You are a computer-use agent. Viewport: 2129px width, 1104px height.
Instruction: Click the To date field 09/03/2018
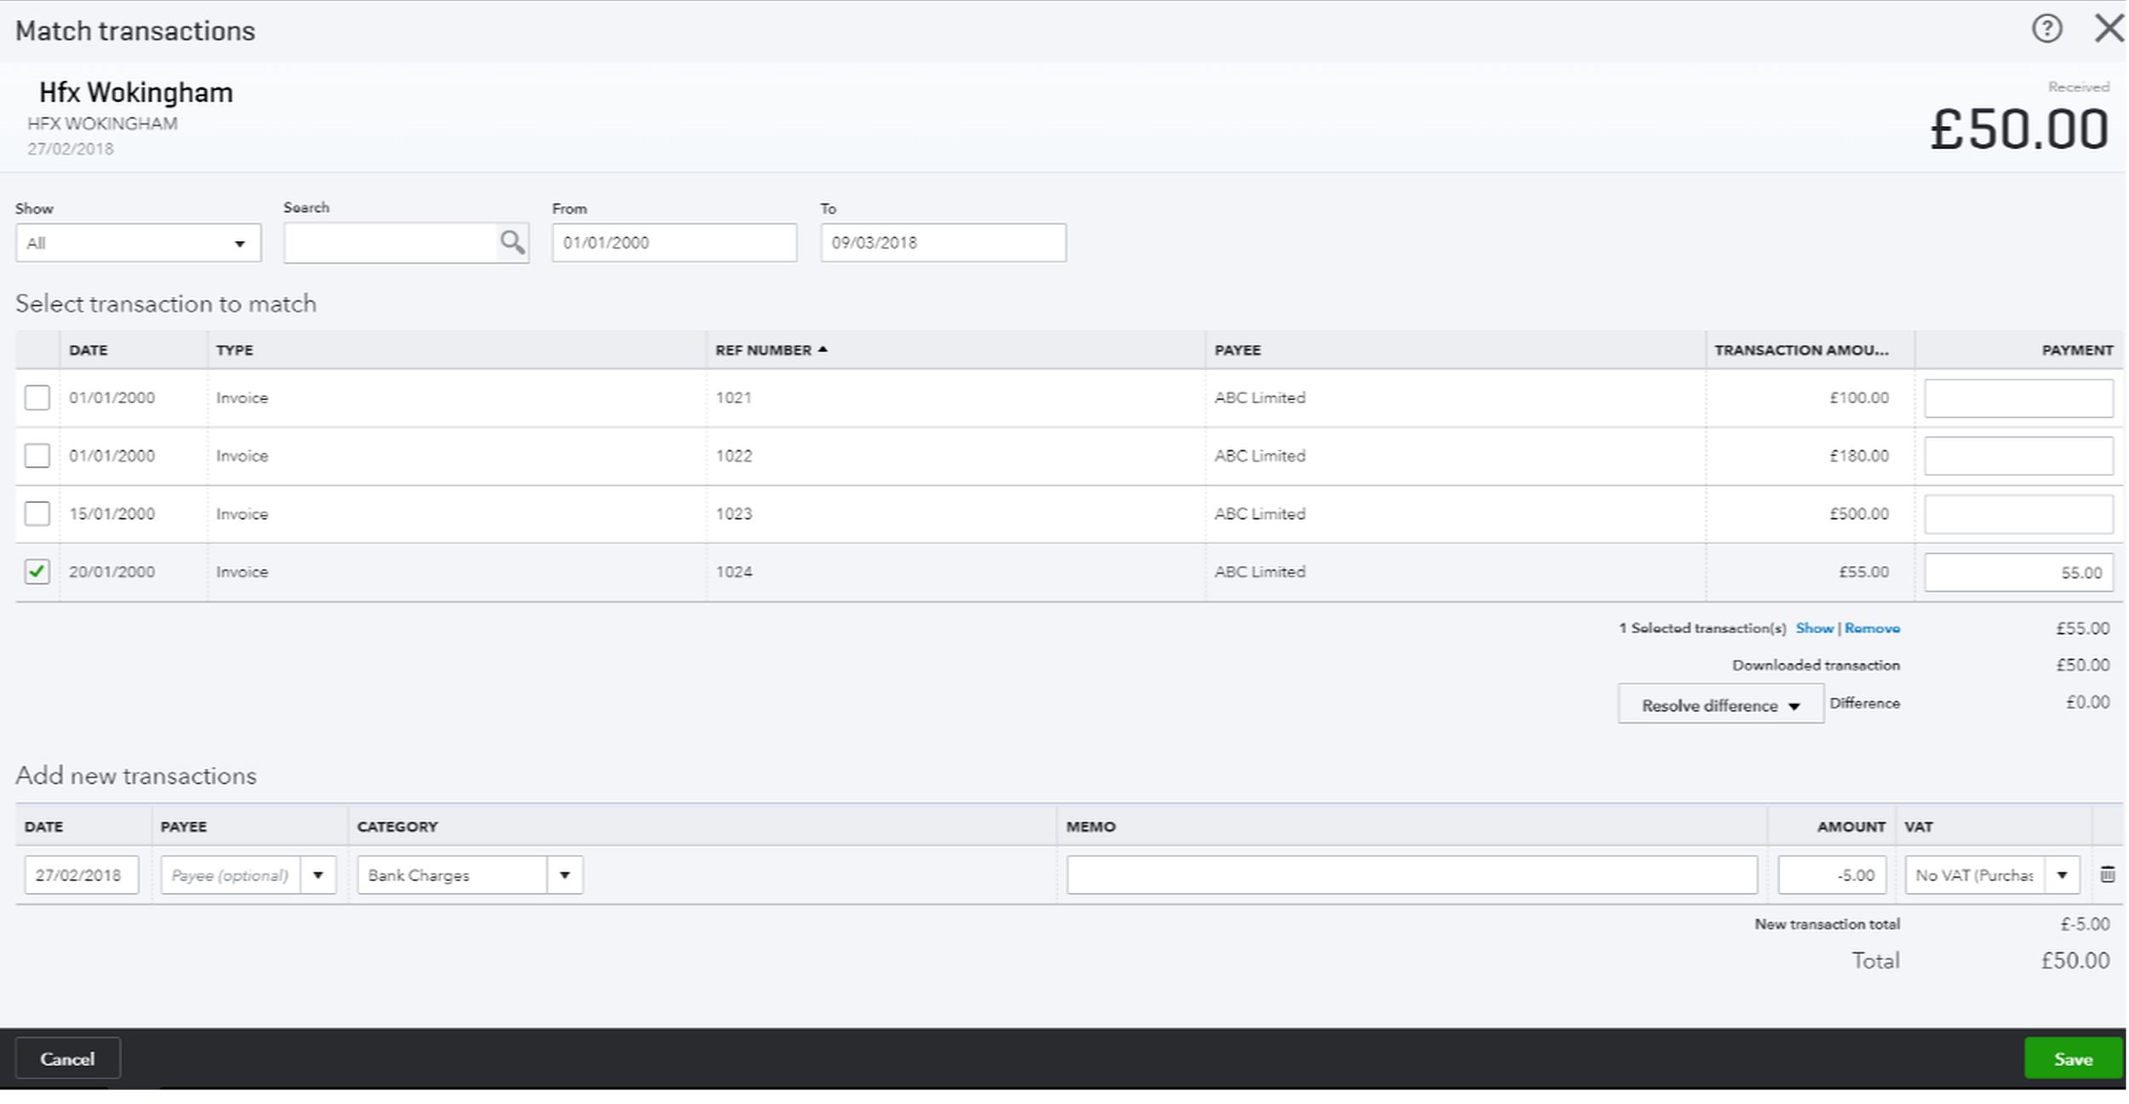pyautogui.click(x=943, y=243)
